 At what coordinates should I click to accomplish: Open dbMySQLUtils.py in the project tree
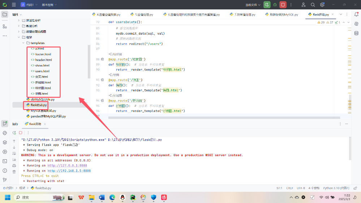coord(43,99)
